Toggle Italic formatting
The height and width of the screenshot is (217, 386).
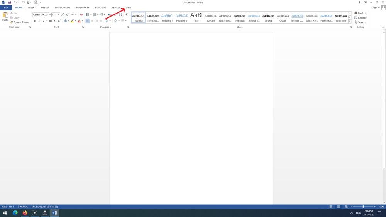click(x=39, y=21)
